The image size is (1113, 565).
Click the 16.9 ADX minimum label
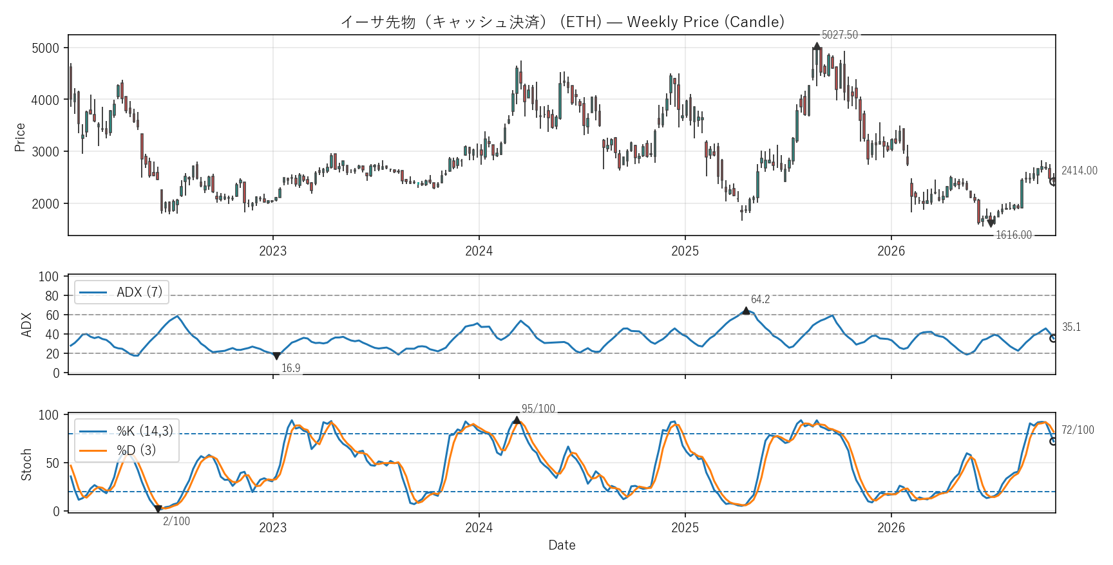[x=291, y=368]
